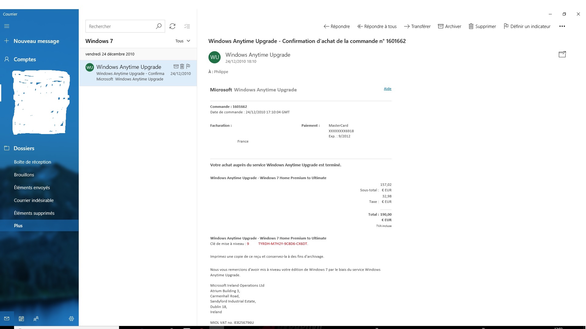586x329 pixels.
Task: Click the hamburger menu icon
Action: (x=7, y=26)
